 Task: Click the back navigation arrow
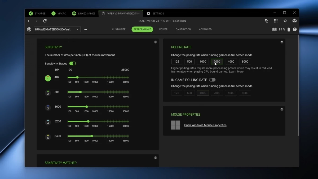pos(29,21)
